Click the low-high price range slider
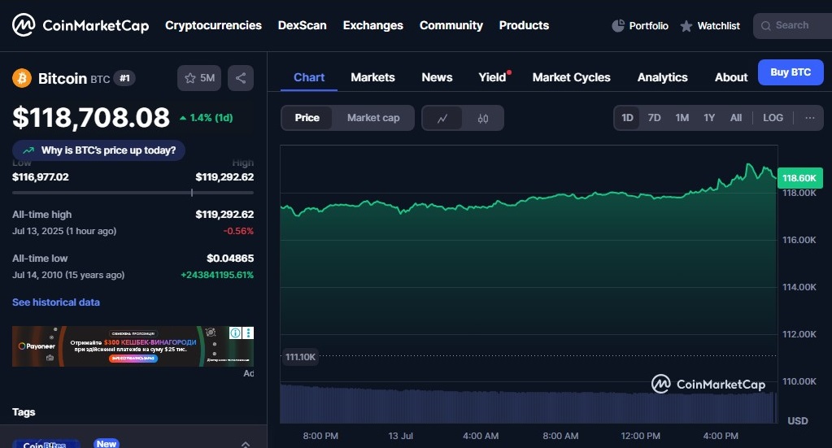 [133, 193]
